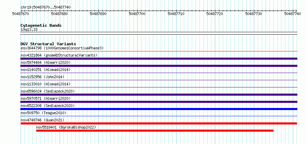The height and width of the screenshot is (144, 307).
Task: Select the blue nsv6522308 Sedlazeck2020 bar
Action: (159, 109)
